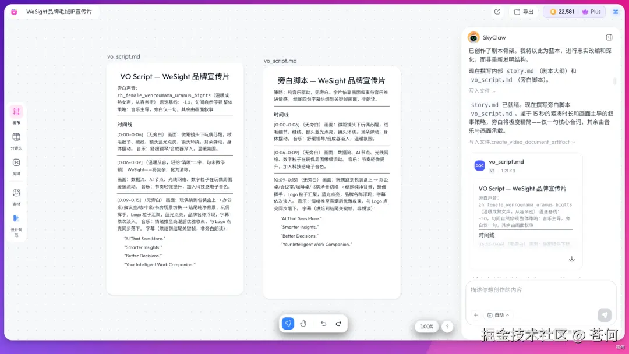Screen dimensions: 629x354
Task: Select the 旁白脚本 — WeSight 品牌宣传片 card
Action: (x=332, y=182)
